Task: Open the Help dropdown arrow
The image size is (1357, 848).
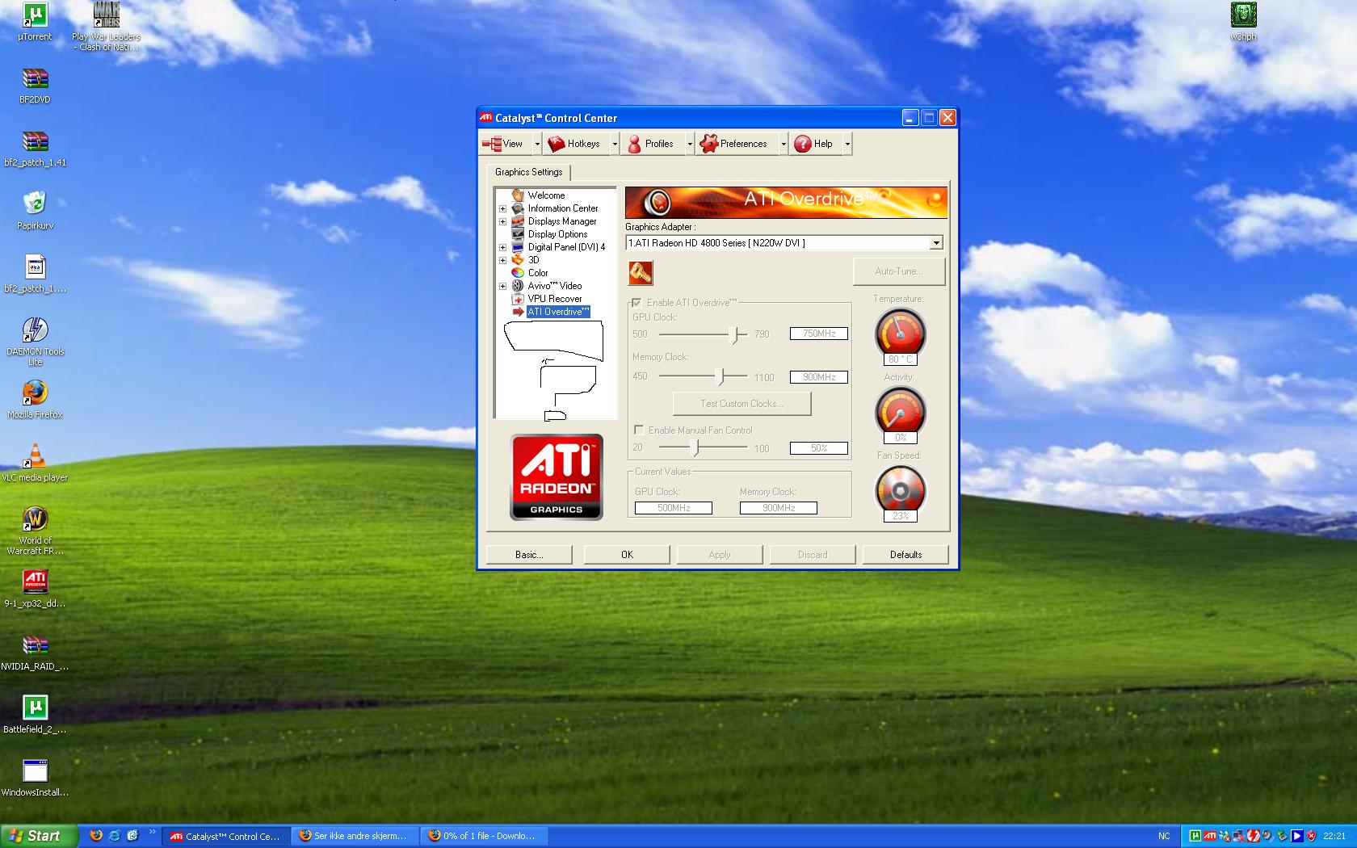Action: point(847,144)
